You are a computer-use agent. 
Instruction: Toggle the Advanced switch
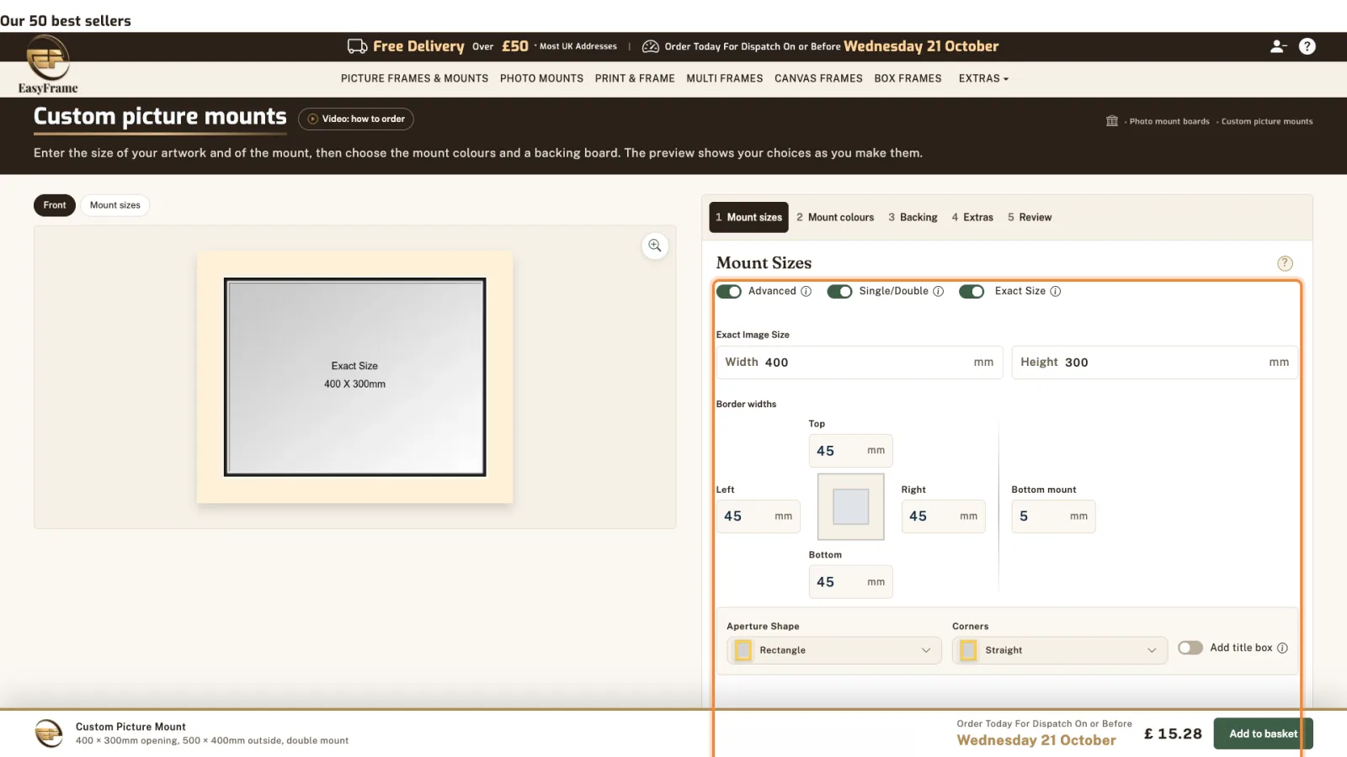(729, 291)
